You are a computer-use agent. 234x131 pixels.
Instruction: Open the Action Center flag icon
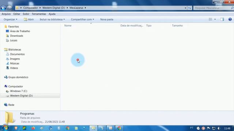pyautogui.click(x=209, y=128)
